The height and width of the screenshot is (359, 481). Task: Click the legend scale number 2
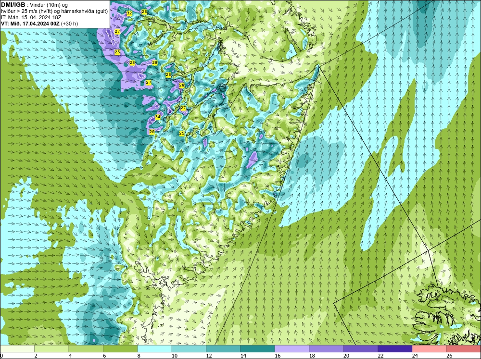(36, 356)
